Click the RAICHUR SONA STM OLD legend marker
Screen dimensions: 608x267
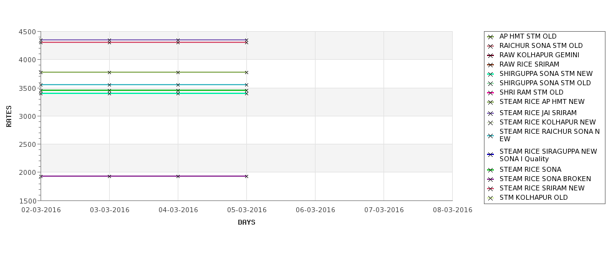(491, 46)
